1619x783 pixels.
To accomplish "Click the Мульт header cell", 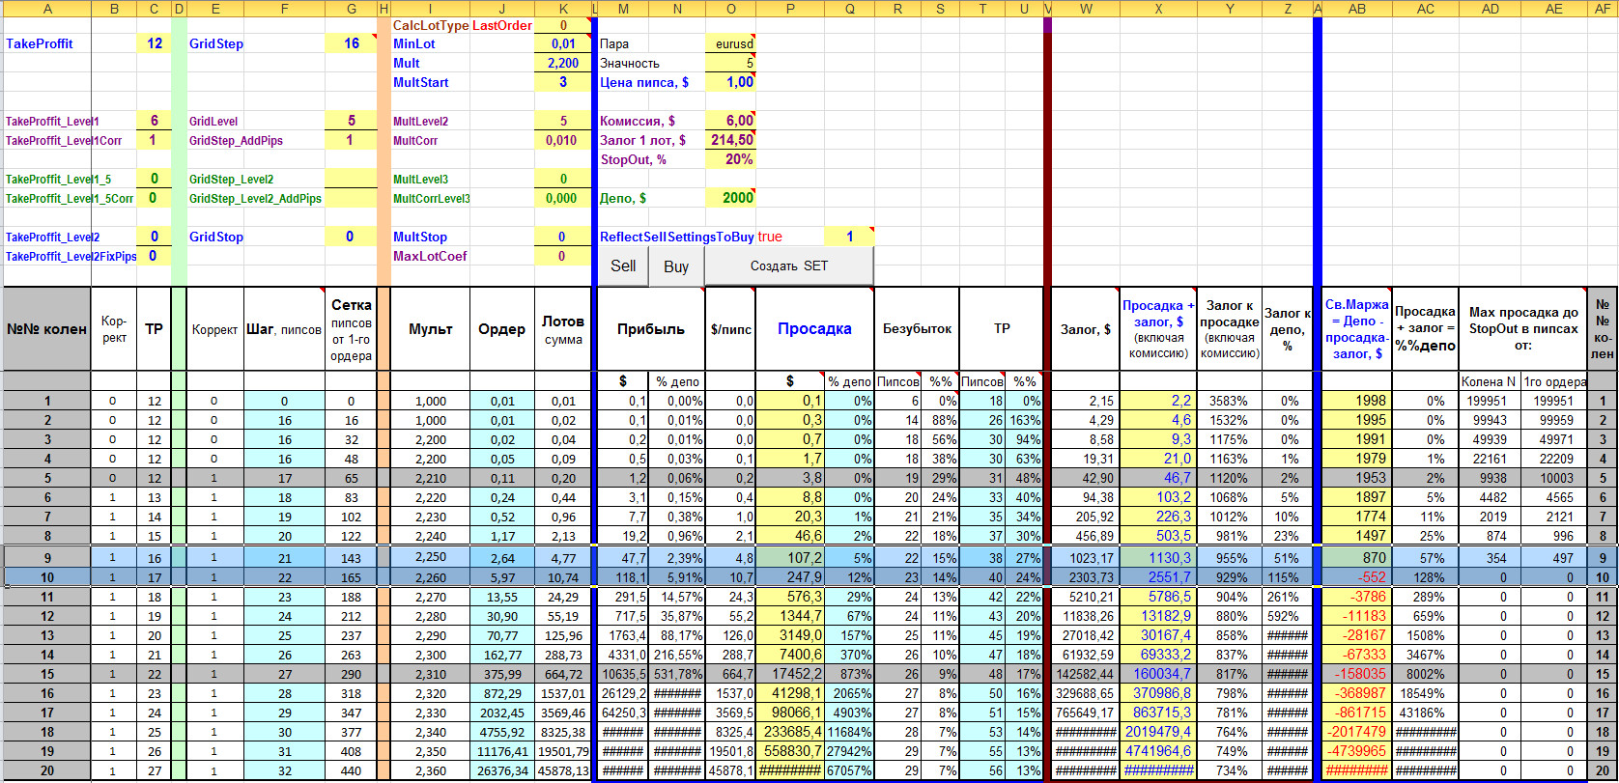I will coord(431,328).
